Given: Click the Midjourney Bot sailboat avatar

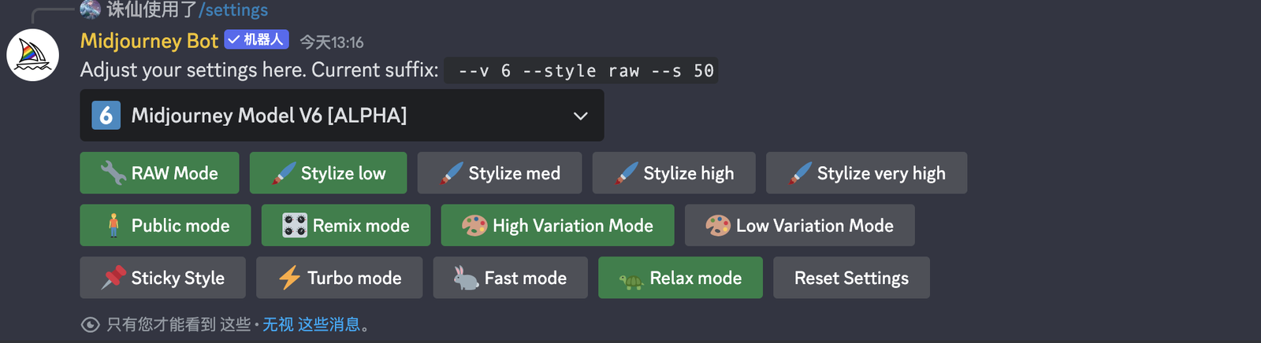Looking at the screenshot, I should pyautogui.click(x=33, y=55).
